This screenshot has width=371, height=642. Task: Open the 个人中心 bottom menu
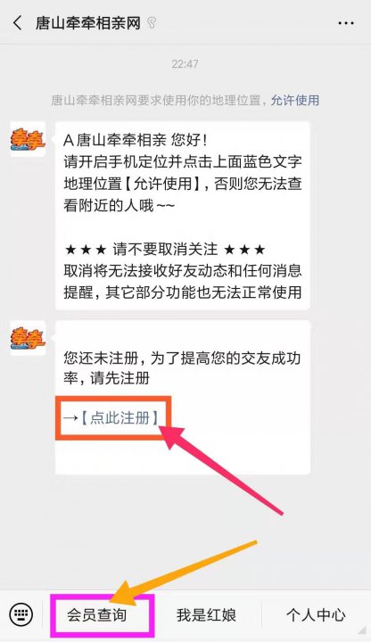[316, 615]
